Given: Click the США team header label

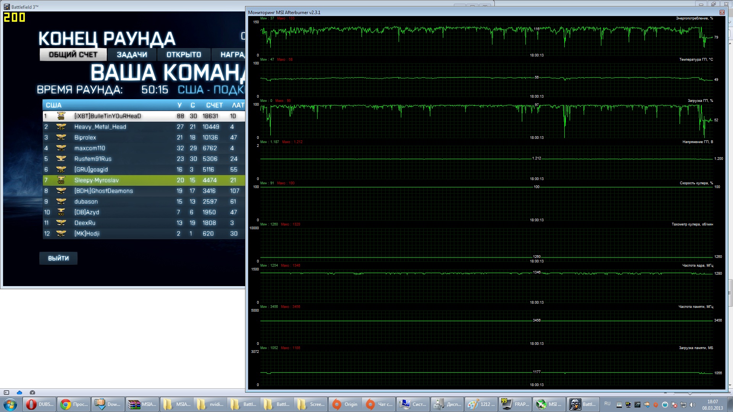Looking at the screenshot, I should point(53,105).
